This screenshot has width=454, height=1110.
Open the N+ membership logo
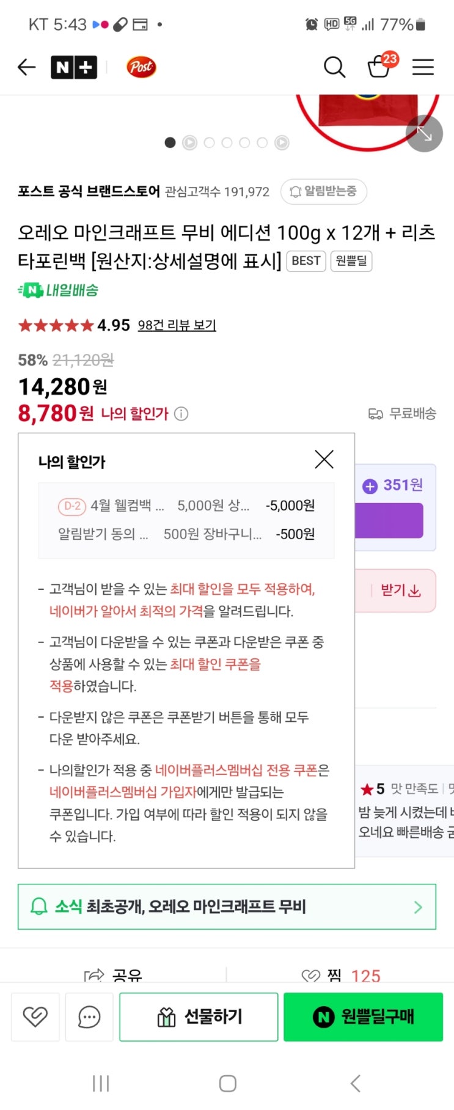tap(73, 67)
